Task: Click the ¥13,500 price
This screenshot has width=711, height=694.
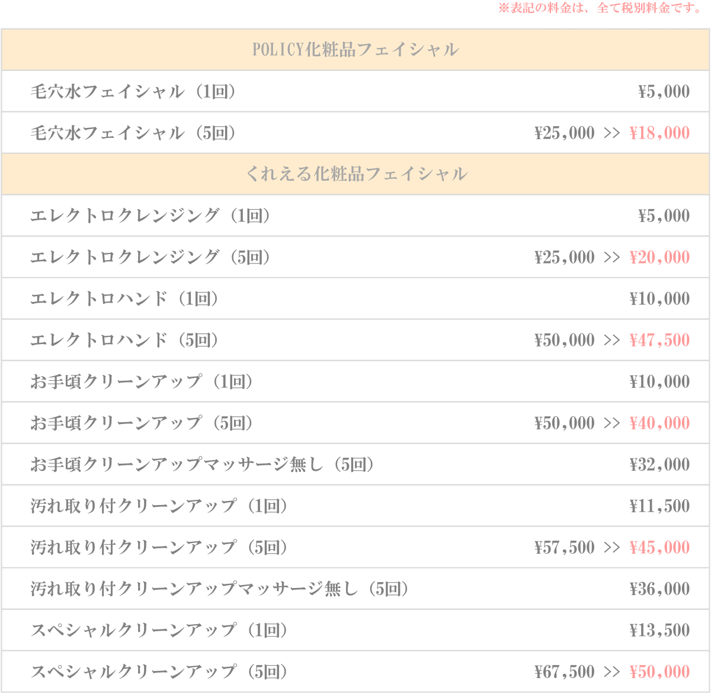Action: [659, 631]
